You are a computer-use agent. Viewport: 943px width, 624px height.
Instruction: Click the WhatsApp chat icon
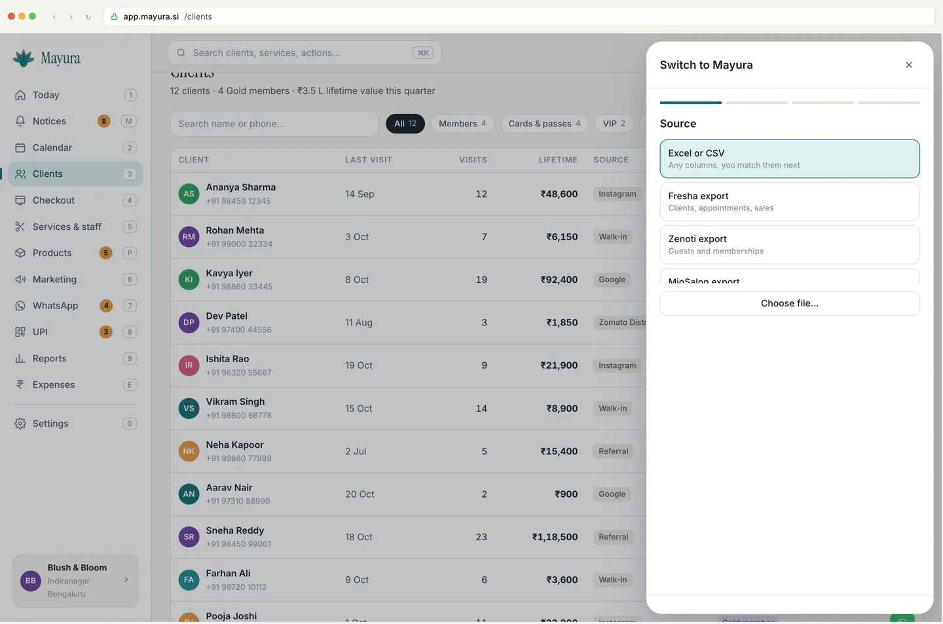tap(20, 306)
